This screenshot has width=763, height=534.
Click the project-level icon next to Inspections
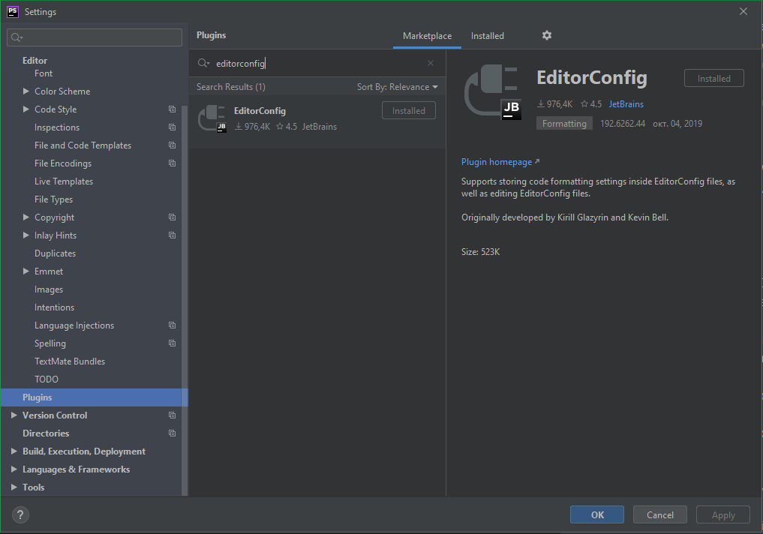click(173, 127)
